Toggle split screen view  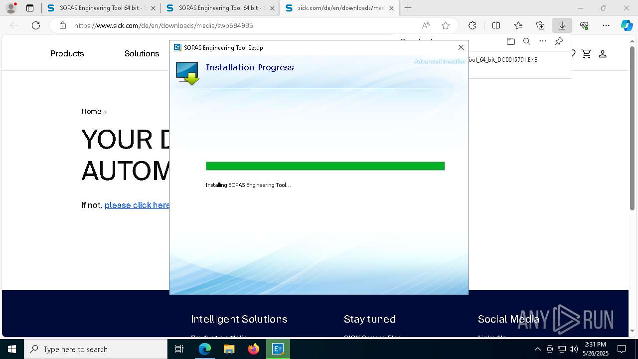pos(496,25)
